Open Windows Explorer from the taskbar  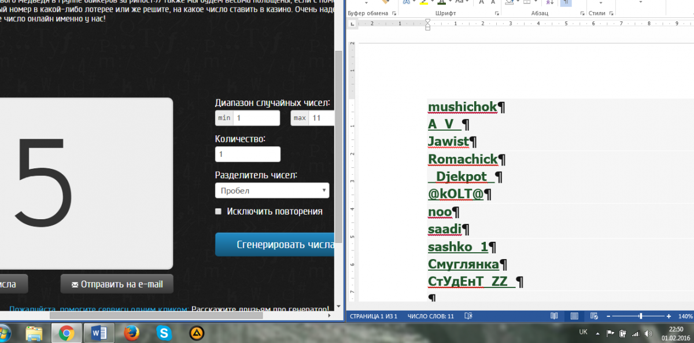click(x=34, y=333)
